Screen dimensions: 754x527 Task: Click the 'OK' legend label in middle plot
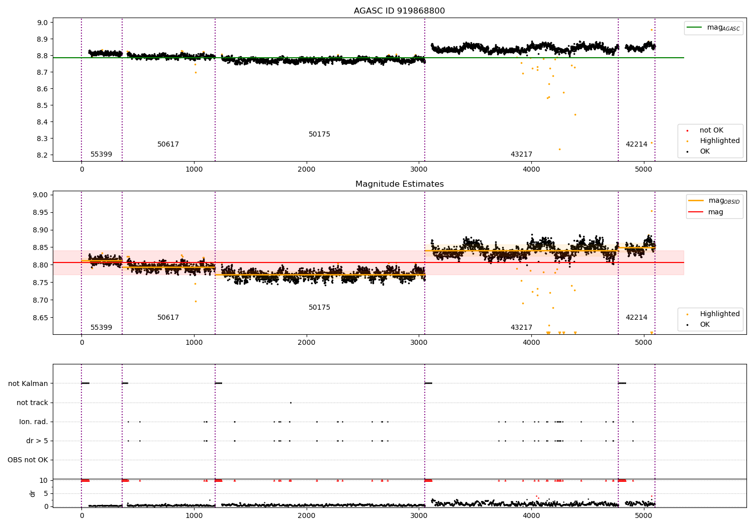pos(705,325)
